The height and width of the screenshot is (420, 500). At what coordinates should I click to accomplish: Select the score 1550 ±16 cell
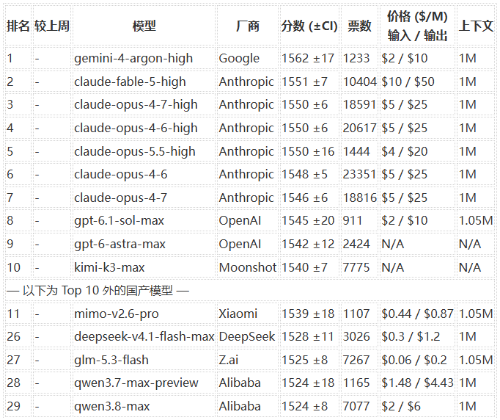(308, 151)
